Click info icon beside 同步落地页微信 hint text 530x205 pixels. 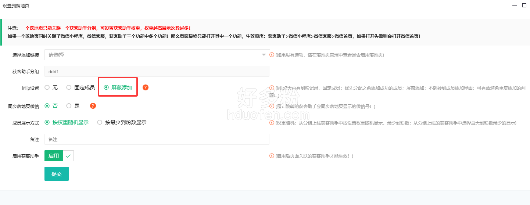(272, 106)
